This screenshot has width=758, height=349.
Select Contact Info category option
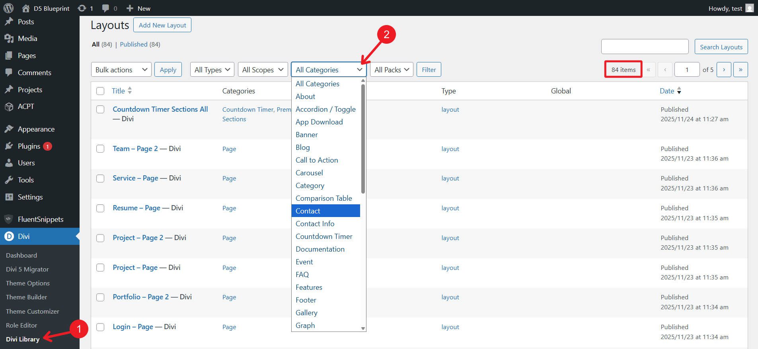click(x=325, y=223)
